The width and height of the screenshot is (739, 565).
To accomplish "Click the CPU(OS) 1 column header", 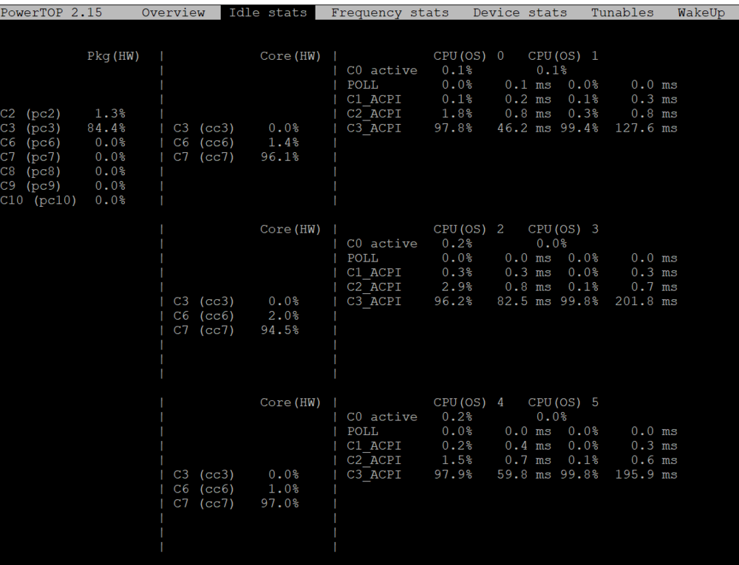I will (x=563, y=56).
